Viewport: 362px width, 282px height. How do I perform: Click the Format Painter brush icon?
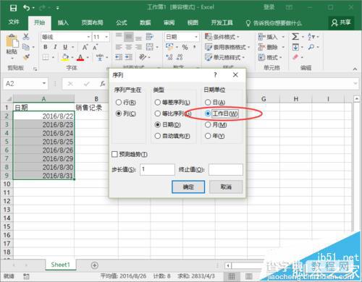[26, 57]
